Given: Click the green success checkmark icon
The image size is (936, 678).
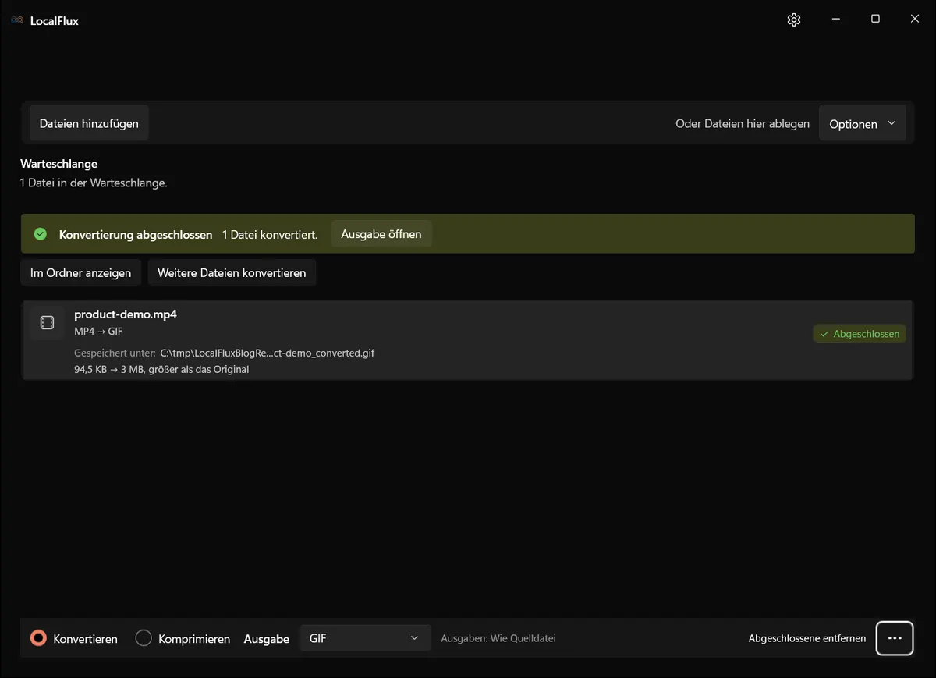Looking at the screenshot, I should click(x=41, y=234).
